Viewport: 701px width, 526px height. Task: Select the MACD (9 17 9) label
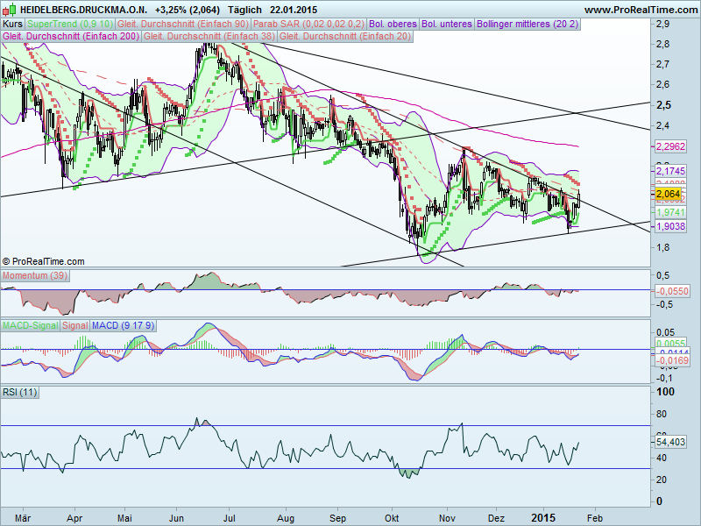(123, 325)
